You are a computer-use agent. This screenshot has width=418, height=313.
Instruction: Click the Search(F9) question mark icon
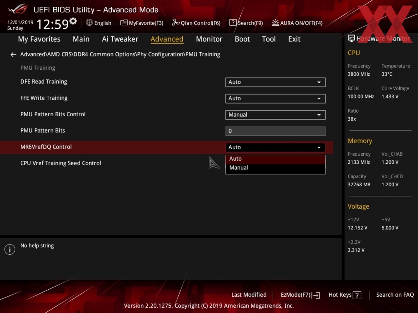click(233, 22)
